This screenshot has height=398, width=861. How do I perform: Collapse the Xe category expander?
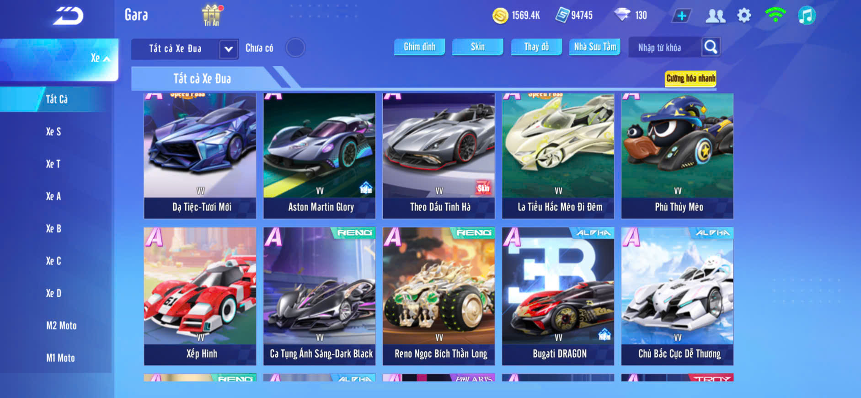(x=101, y=58)
